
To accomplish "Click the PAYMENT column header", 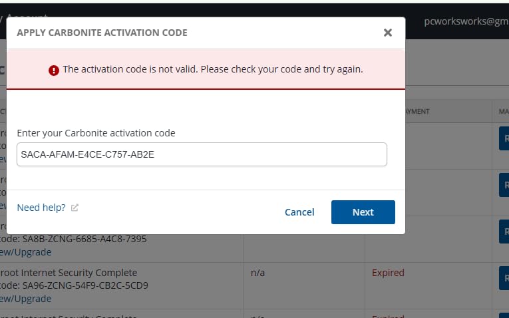I will [x=417, y=111].
